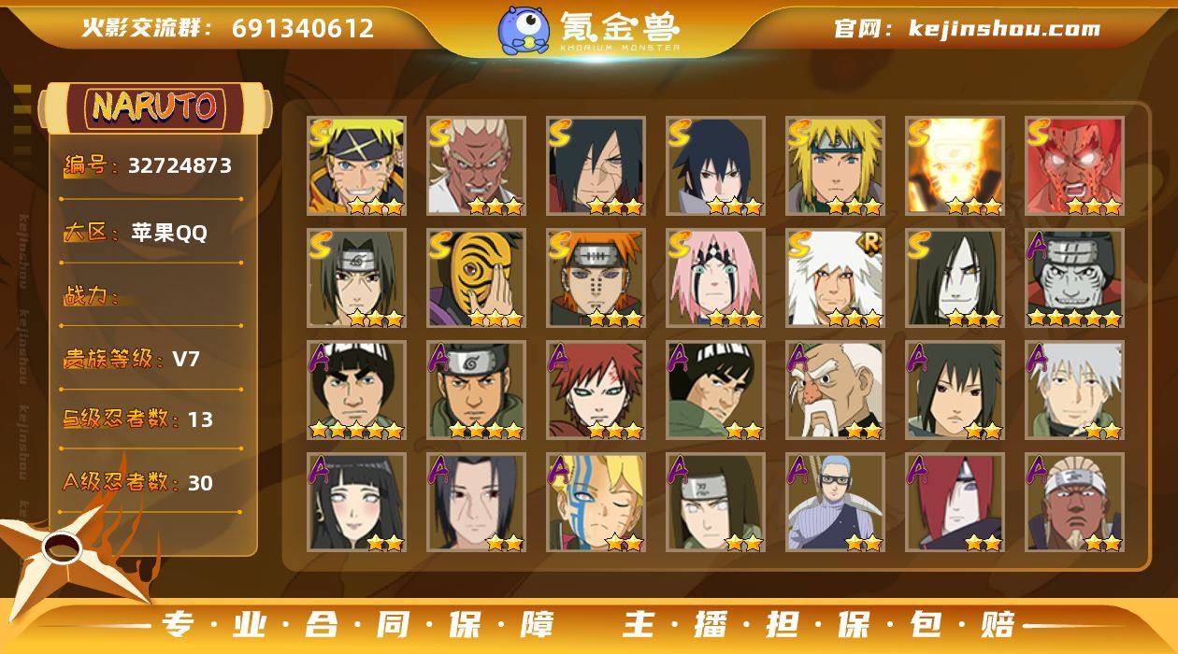Click the five-star masked A-rank ninja portrait
The width and height of the screenshot is (1178, 654).
pyautogui.click(x=1074, y=278)
